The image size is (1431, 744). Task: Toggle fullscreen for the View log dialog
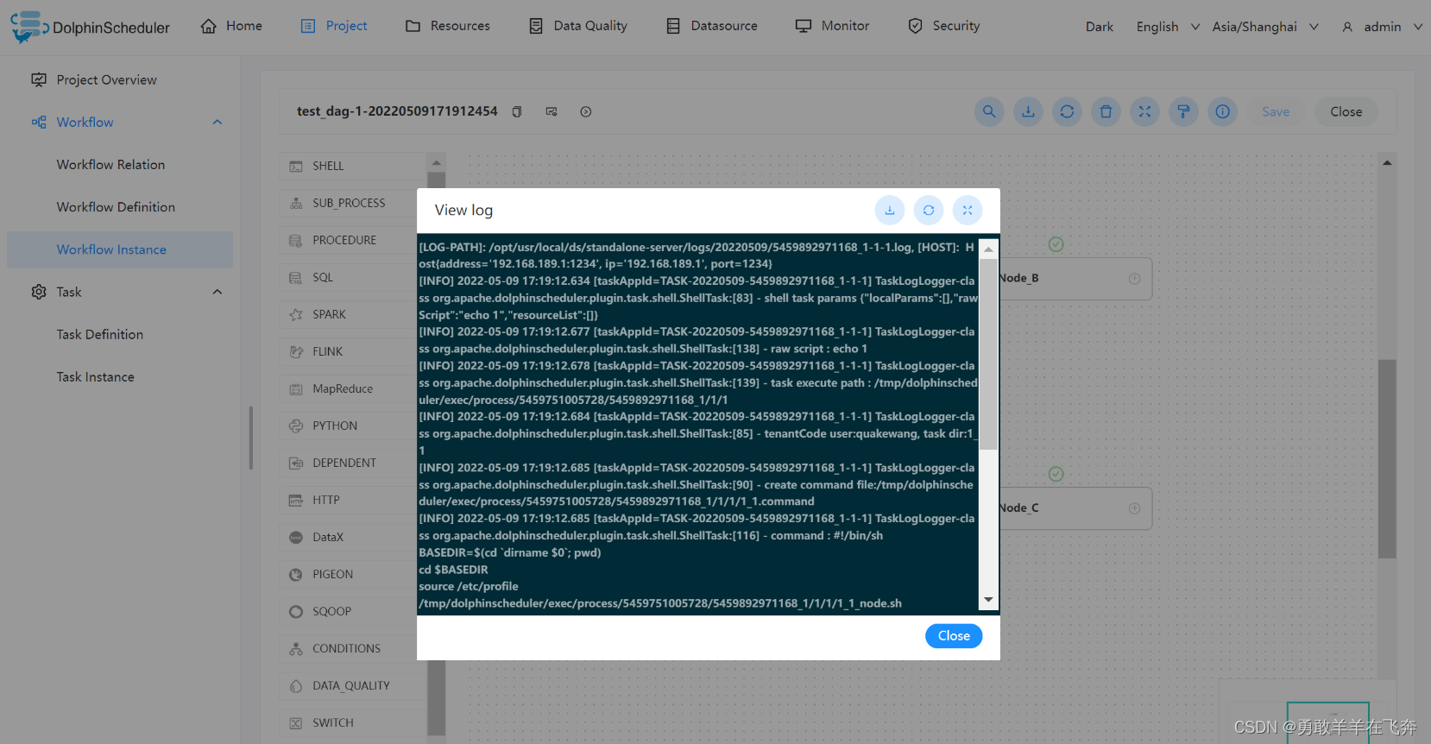[x=968, y=210]
